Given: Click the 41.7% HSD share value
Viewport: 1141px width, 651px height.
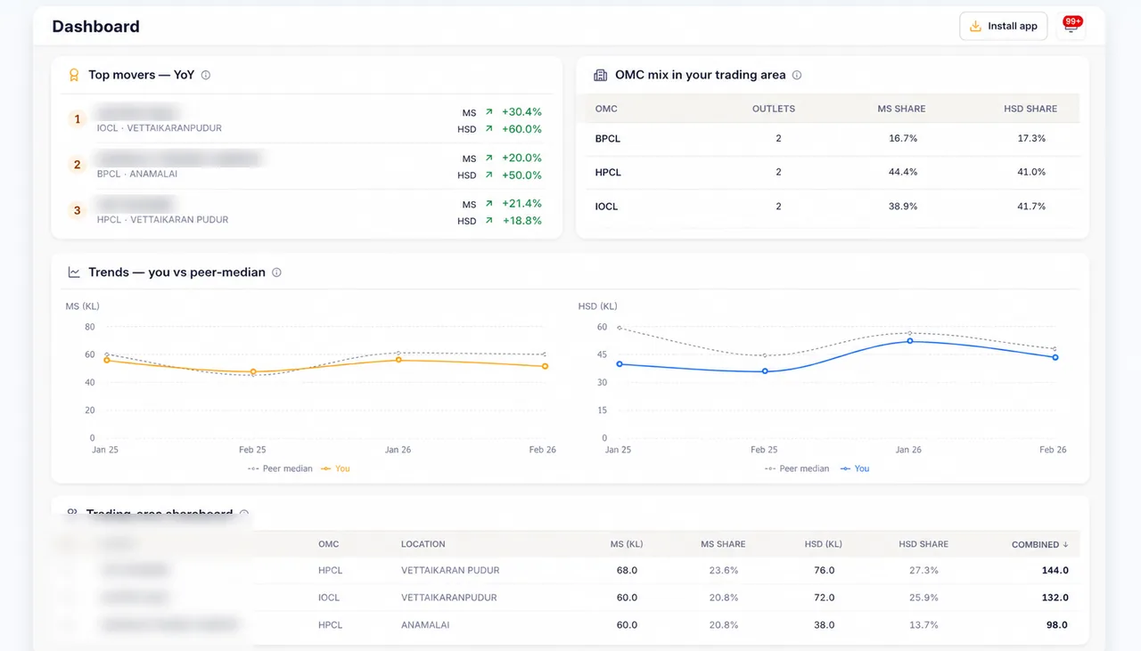Looking at the screenshot, I should pos(1031,207).
